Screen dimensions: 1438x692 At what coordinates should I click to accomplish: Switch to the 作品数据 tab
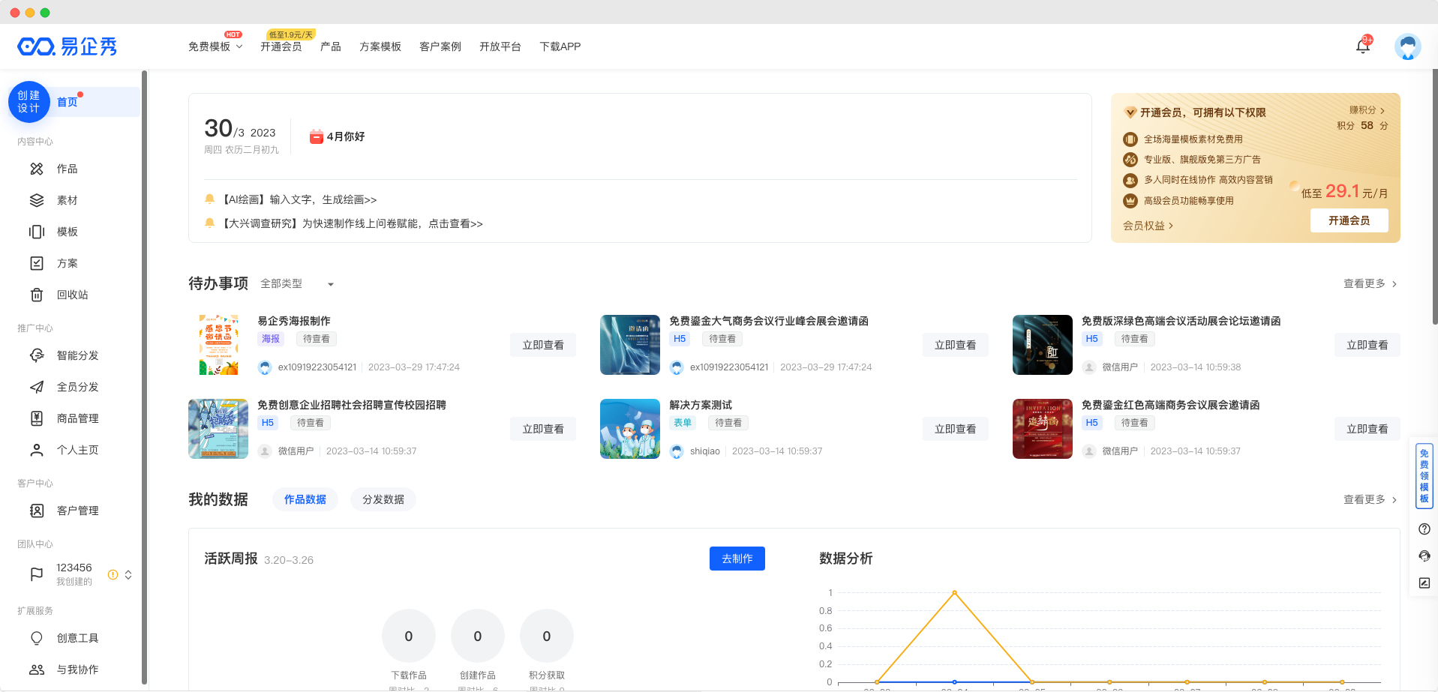(x=305, y=500)
